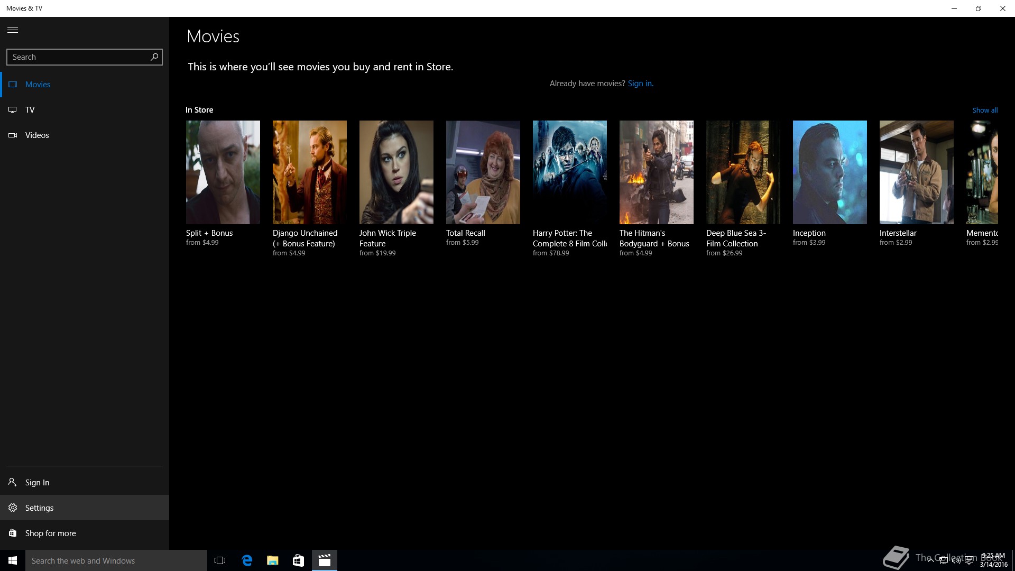Open the Total Recall poster
Viewport: 1015px width, 571px height.
click(483, 172)
